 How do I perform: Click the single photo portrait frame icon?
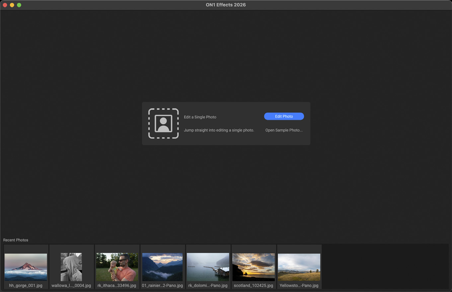pyautogui.click(x=163, y=123)
